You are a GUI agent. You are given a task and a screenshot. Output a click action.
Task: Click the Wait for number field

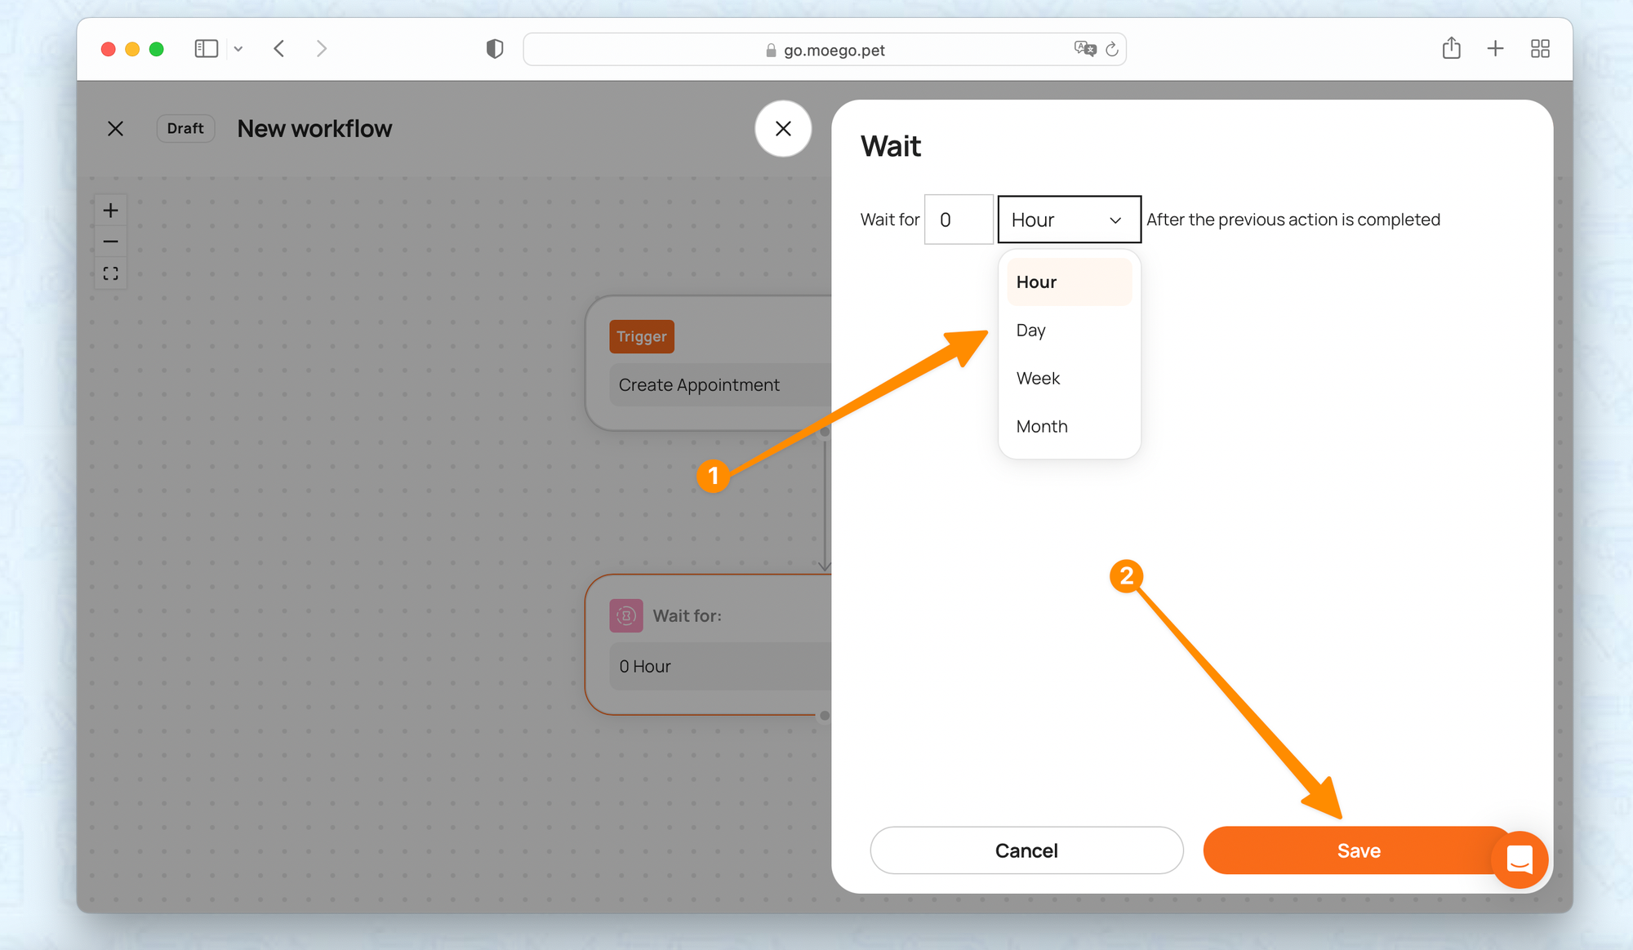click(x=959, y=220)
